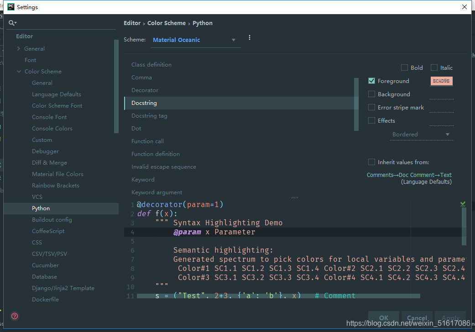Click the OK button

pyautogui.click(x=384, y=318)
